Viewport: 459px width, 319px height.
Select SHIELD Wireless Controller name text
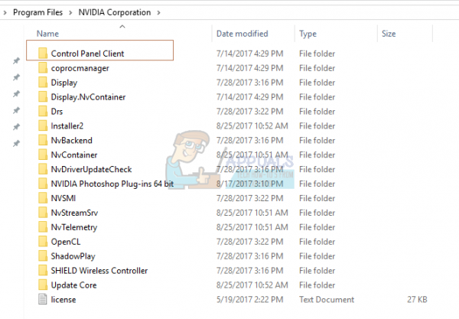click(x=99, y=271)
